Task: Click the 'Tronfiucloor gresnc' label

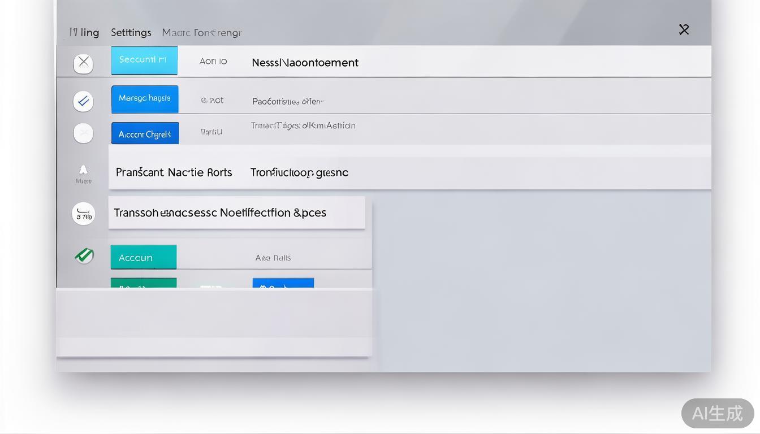Action: pos(299,172)
